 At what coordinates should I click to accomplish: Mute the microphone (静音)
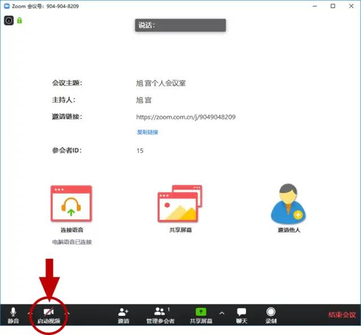13,315
